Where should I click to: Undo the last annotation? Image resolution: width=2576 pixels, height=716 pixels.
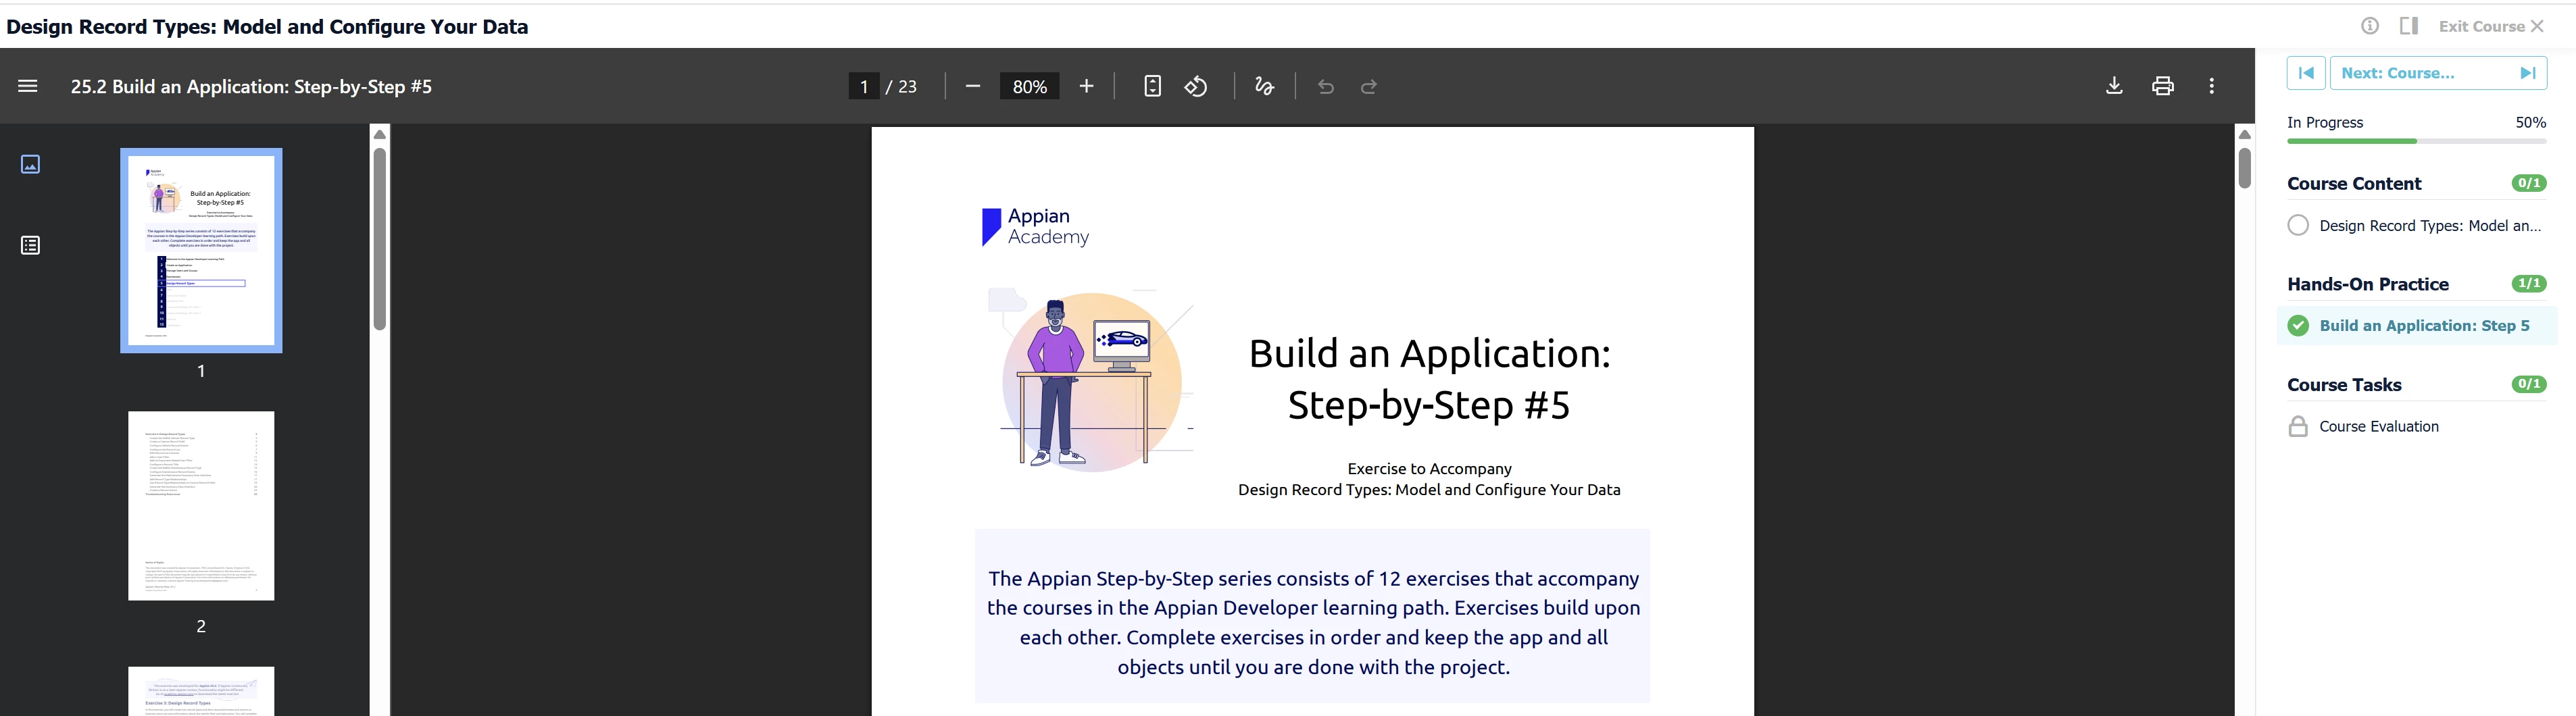click(x=1326, y=86)
